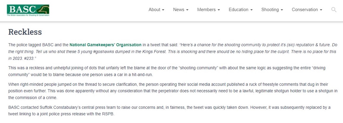Open the About menu label
343x123 pixels.
pyautogui.click(x=154, y=10)
